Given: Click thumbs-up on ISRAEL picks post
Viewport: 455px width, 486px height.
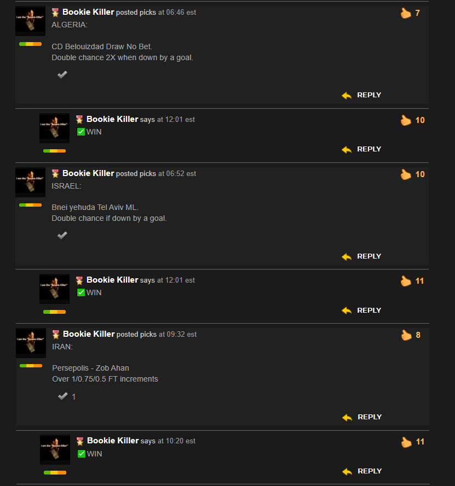Looking at the screenshot, I should click(x=406, y=174).
